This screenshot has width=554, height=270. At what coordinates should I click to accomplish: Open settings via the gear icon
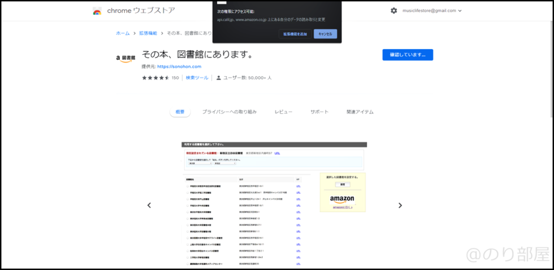coord(393,11)
